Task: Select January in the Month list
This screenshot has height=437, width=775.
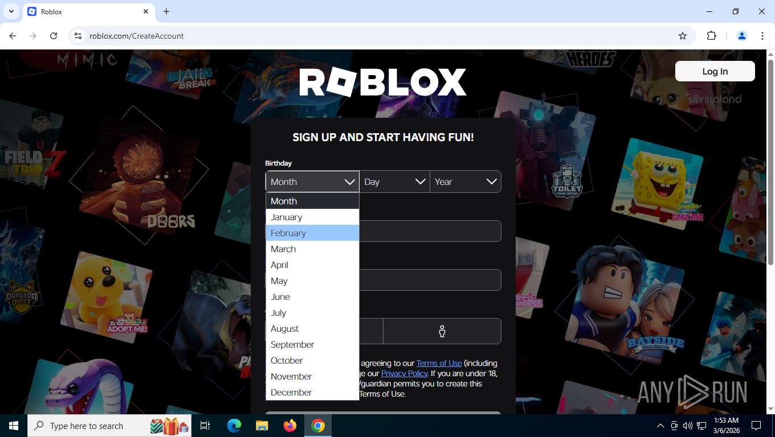Action: [x=312, y=217]
